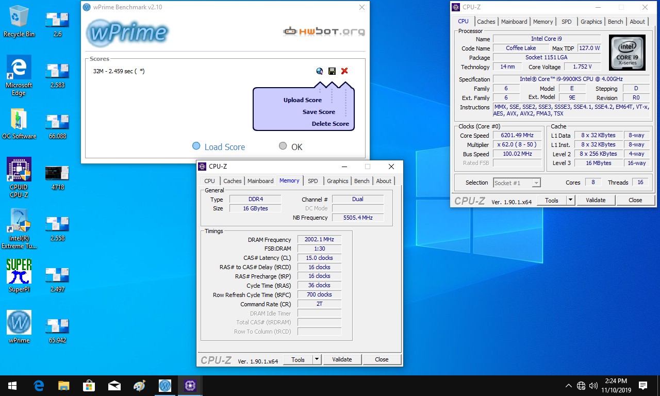The width and height of the screenshot is (660, 396).
Task: Click Tools button in Memory CPU-Z window
Action: 298,359
